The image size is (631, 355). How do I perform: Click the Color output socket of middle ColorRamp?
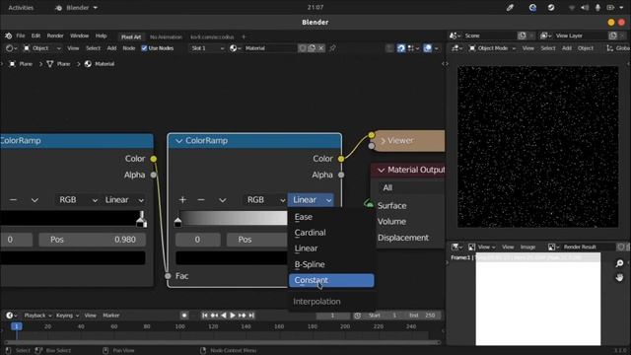coord(341,159)
